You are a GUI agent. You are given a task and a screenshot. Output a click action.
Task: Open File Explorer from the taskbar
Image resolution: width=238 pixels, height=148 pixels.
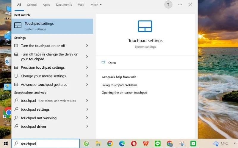[x=98, y=144]
